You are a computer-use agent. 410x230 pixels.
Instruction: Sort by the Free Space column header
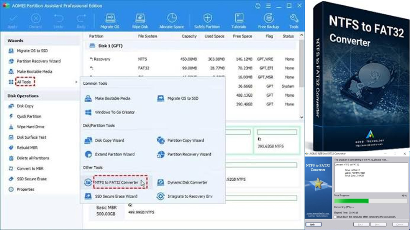tap(243, 36)
